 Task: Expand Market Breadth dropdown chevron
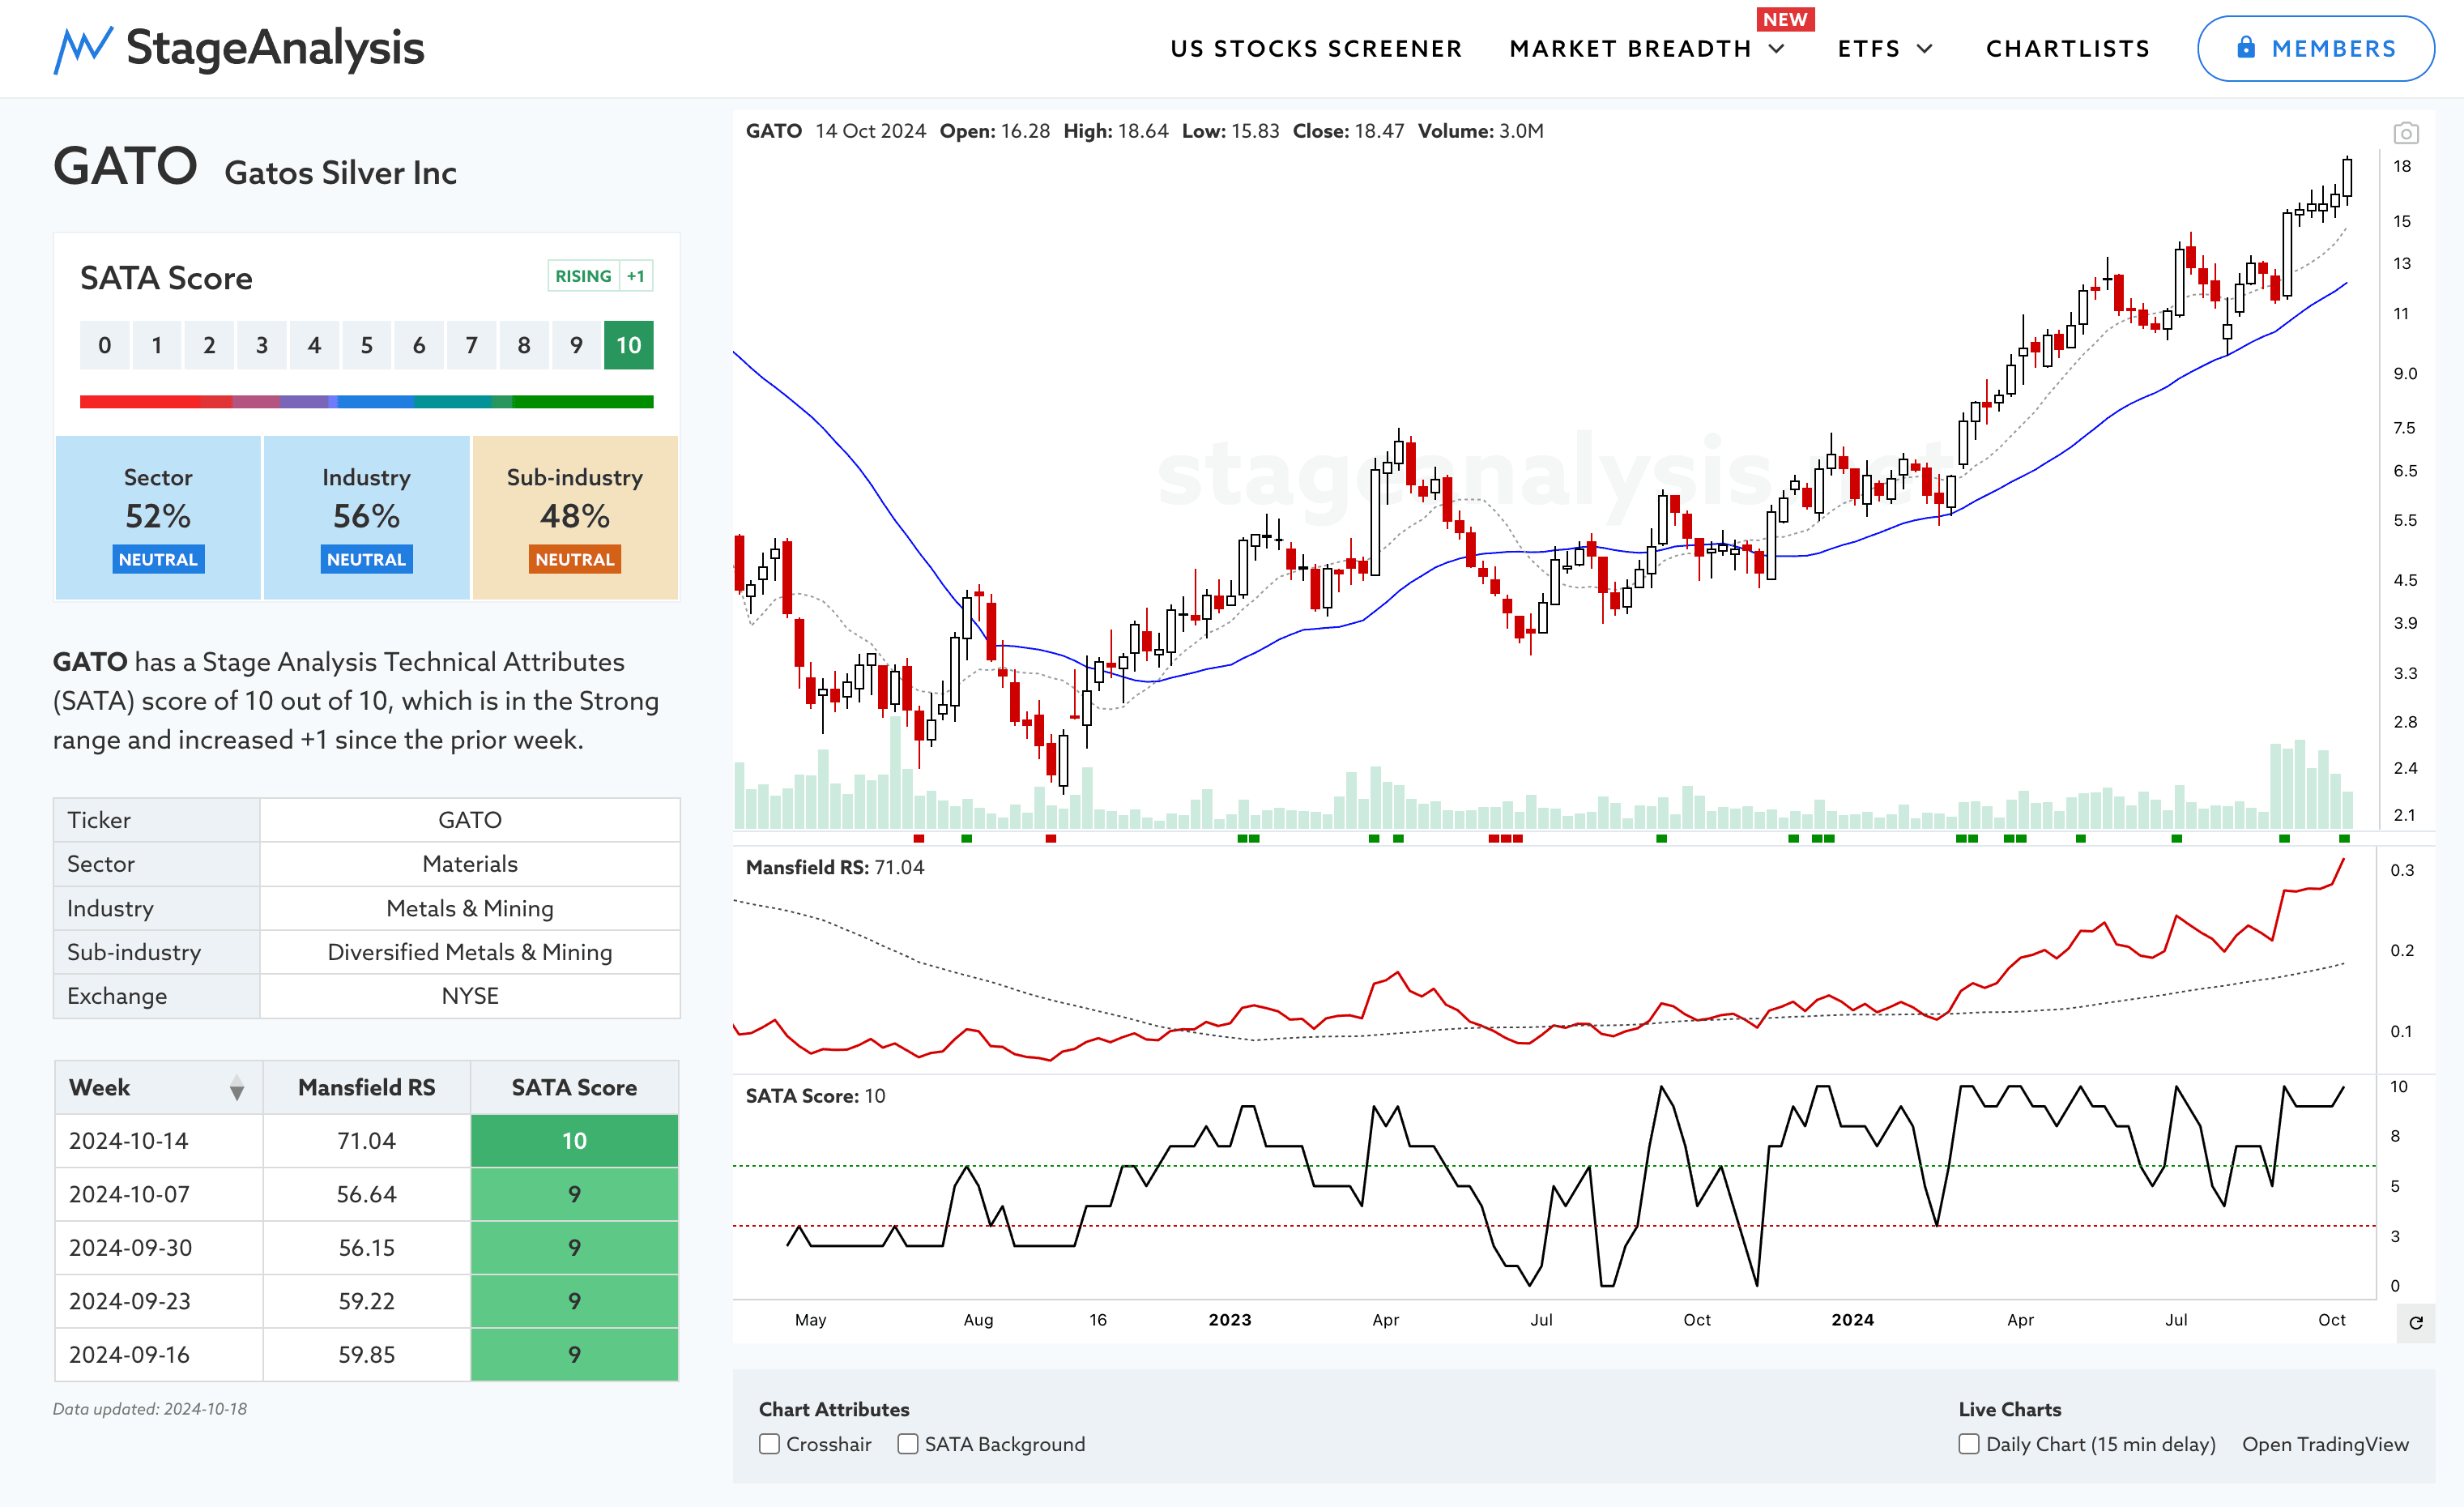[x=1776, y=48]
